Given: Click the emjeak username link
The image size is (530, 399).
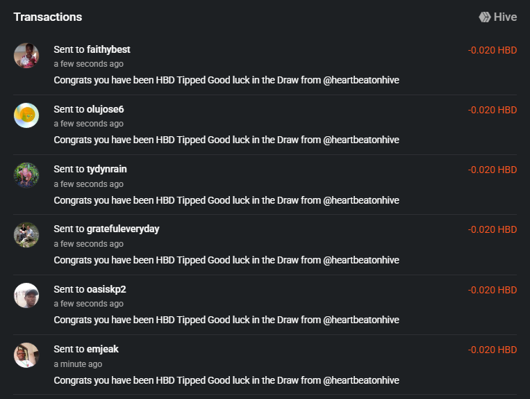Looking at the screenshot, I should click(x=103, y=349).
